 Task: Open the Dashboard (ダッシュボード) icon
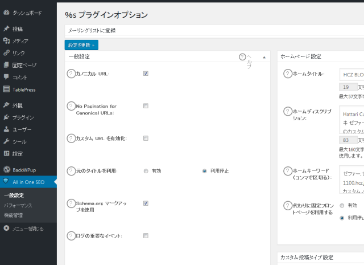tap(6, 13)
